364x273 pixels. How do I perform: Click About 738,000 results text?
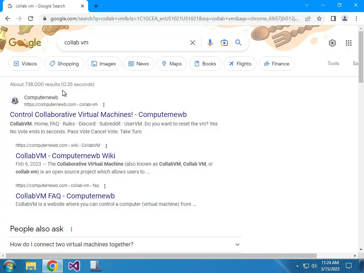pos(52,85)
